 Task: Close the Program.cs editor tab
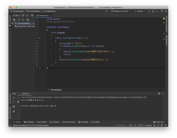tap(50, 16)
